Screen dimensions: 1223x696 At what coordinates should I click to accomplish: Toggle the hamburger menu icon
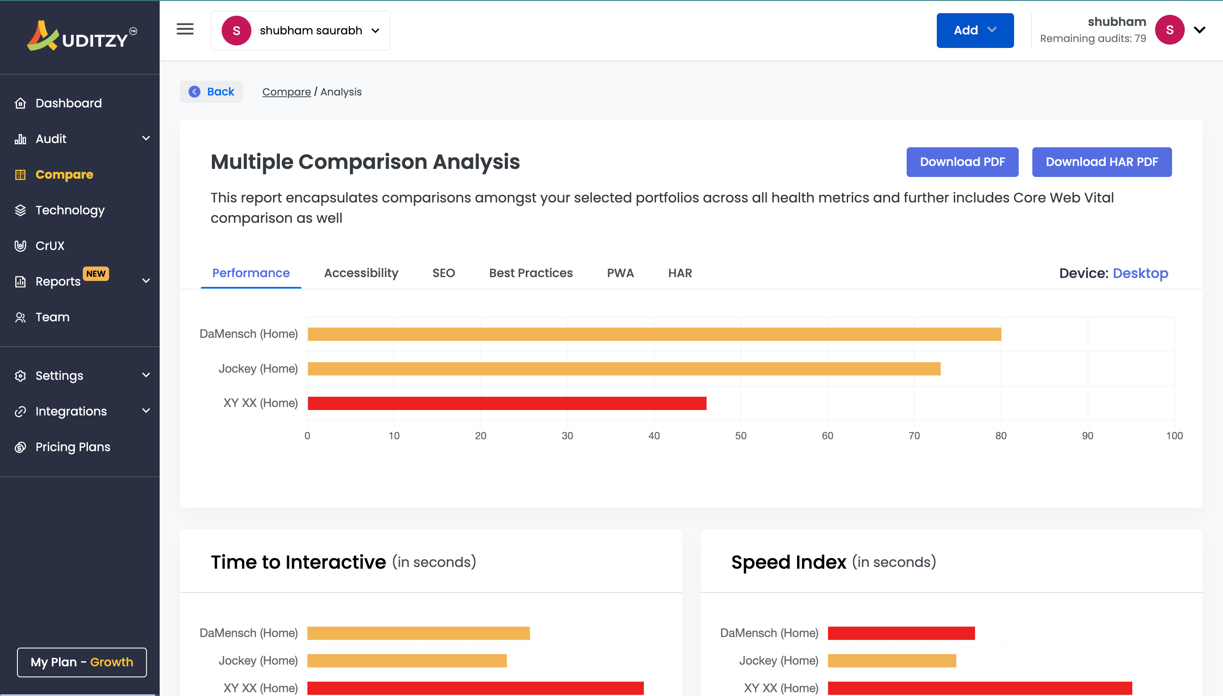point(185,30)
